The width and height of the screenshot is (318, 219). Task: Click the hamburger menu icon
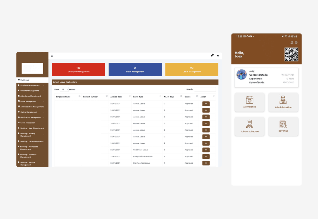[x=52, y=56]
